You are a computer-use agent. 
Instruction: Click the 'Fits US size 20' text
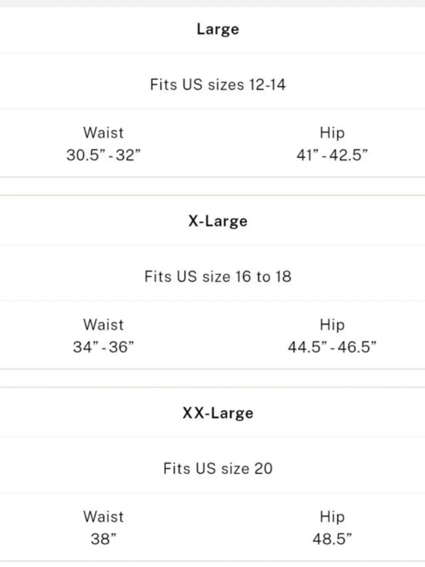tap(218, 468)
